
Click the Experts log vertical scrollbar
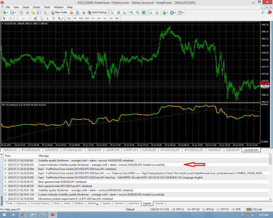point(270,177)
